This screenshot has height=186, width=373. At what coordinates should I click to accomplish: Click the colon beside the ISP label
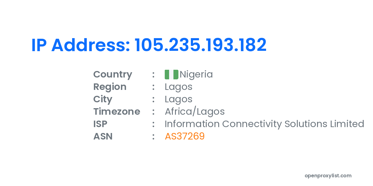coord(153,124)
